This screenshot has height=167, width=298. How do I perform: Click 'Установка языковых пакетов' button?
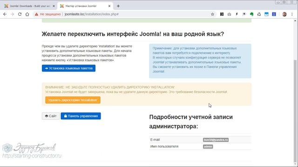(68, 68)
